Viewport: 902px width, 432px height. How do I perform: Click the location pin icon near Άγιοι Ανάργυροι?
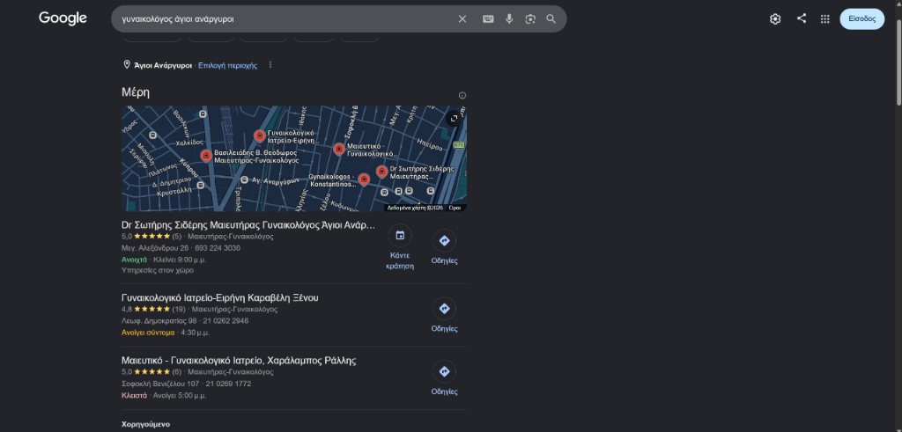pos(127,65)
